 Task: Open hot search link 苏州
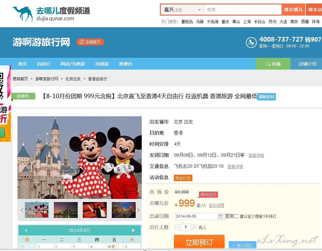pos(272,22)
